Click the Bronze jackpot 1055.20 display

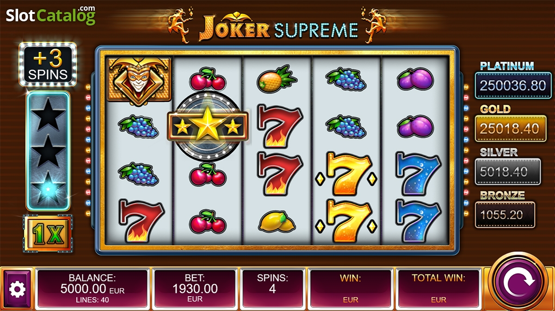click(505, 215)
